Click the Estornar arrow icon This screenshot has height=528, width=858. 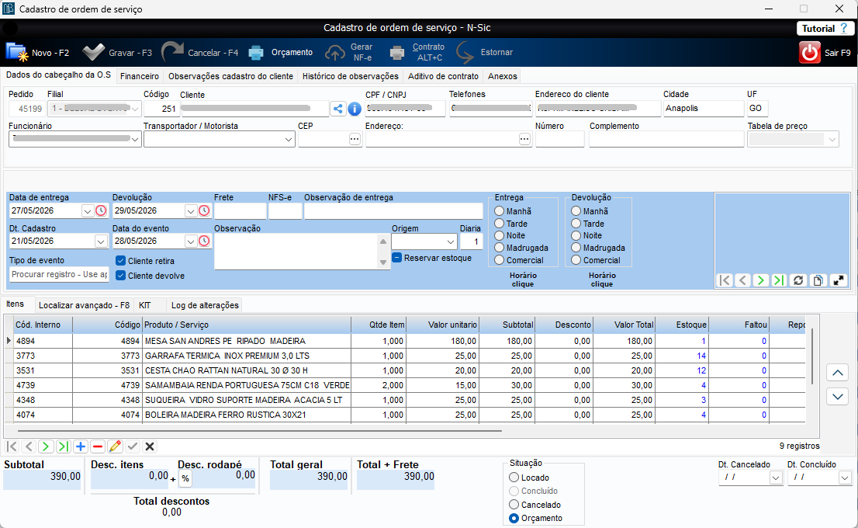(x=465, y=53)
